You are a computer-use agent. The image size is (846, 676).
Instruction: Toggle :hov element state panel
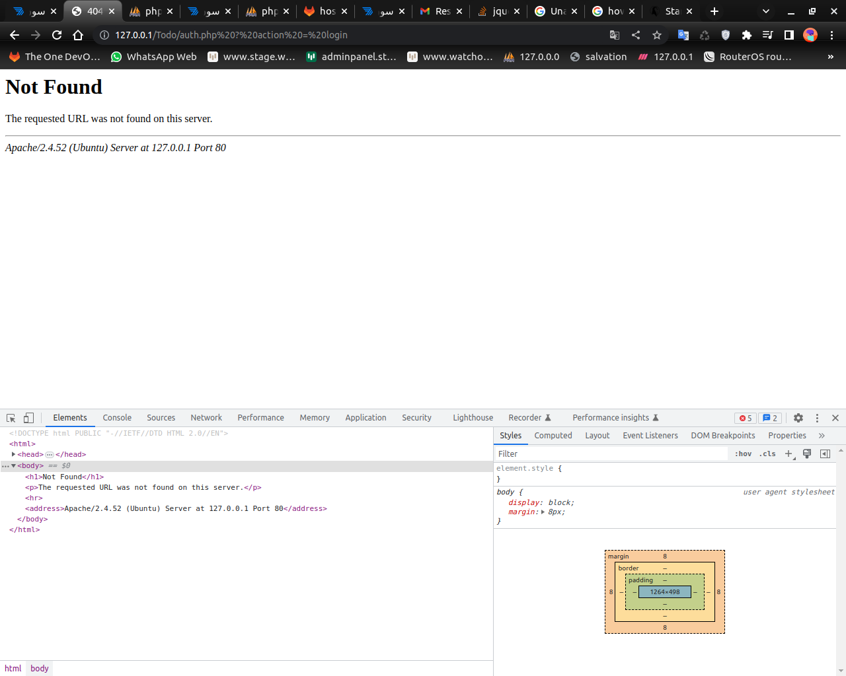click(744, 454)
